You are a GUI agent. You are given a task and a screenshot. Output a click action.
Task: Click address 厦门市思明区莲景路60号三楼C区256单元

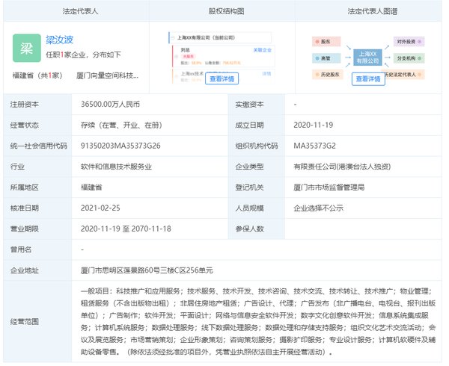click(x=147, y=270)
